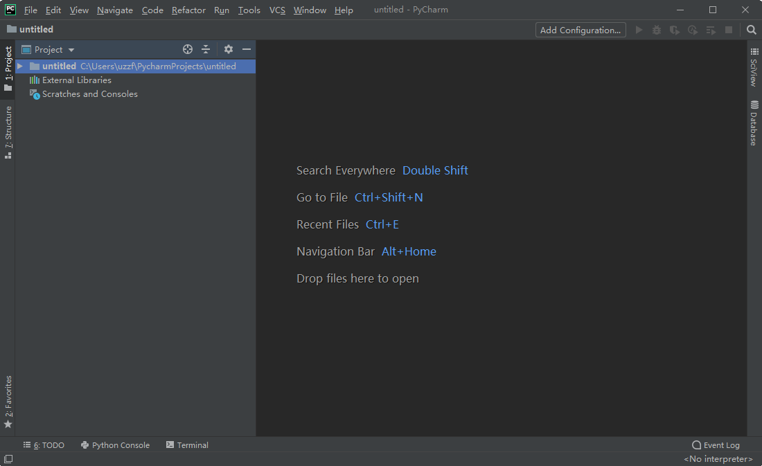Click the Ctrl+Shift+N shortcut text

389,197
